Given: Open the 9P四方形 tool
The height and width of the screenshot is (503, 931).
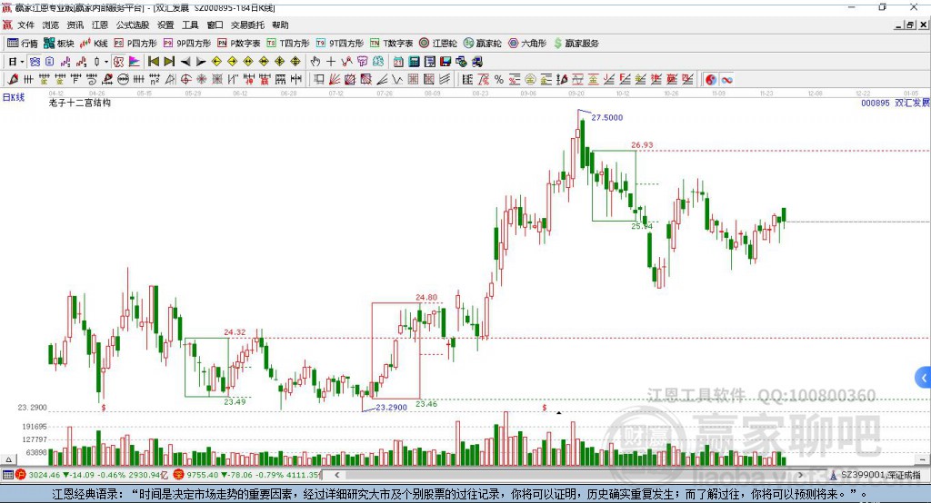Looking at the screenshot, I should click(x=187, y=44).
